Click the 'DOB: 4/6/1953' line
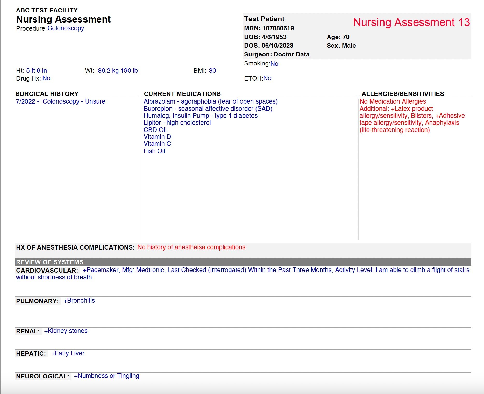The width and height of the screenshot is (484, 394). coord(265,37)
